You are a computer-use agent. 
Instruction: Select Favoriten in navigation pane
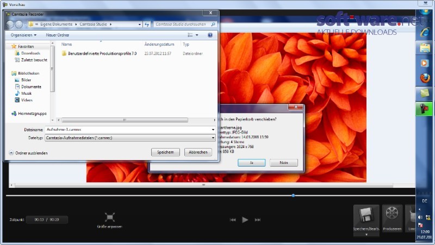(26, 46)
